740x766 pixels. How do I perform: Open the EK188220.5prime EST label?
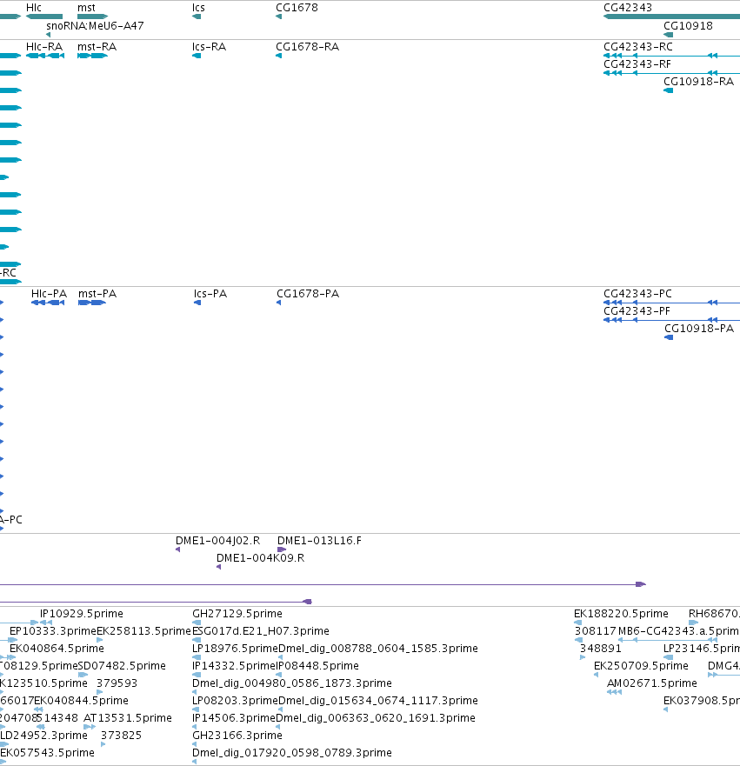click(x=621, y=614)
